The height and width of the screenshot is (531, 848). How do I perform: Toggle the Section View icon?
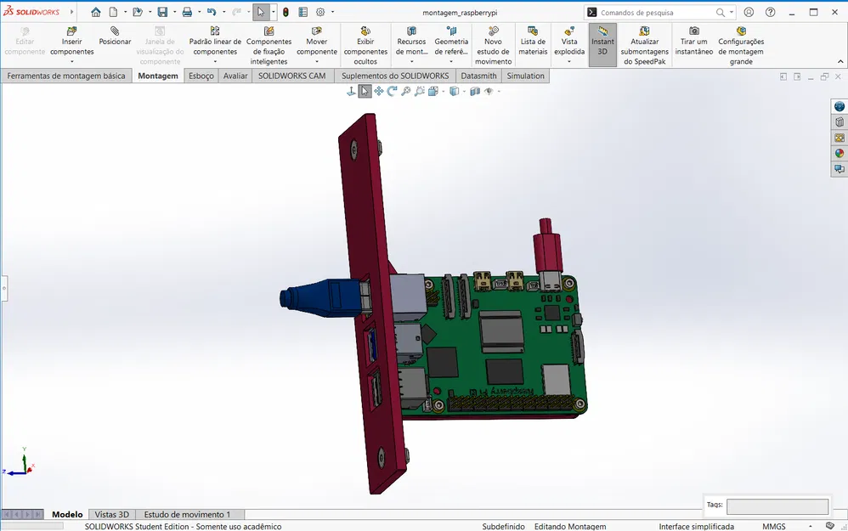tap(475, 92)
